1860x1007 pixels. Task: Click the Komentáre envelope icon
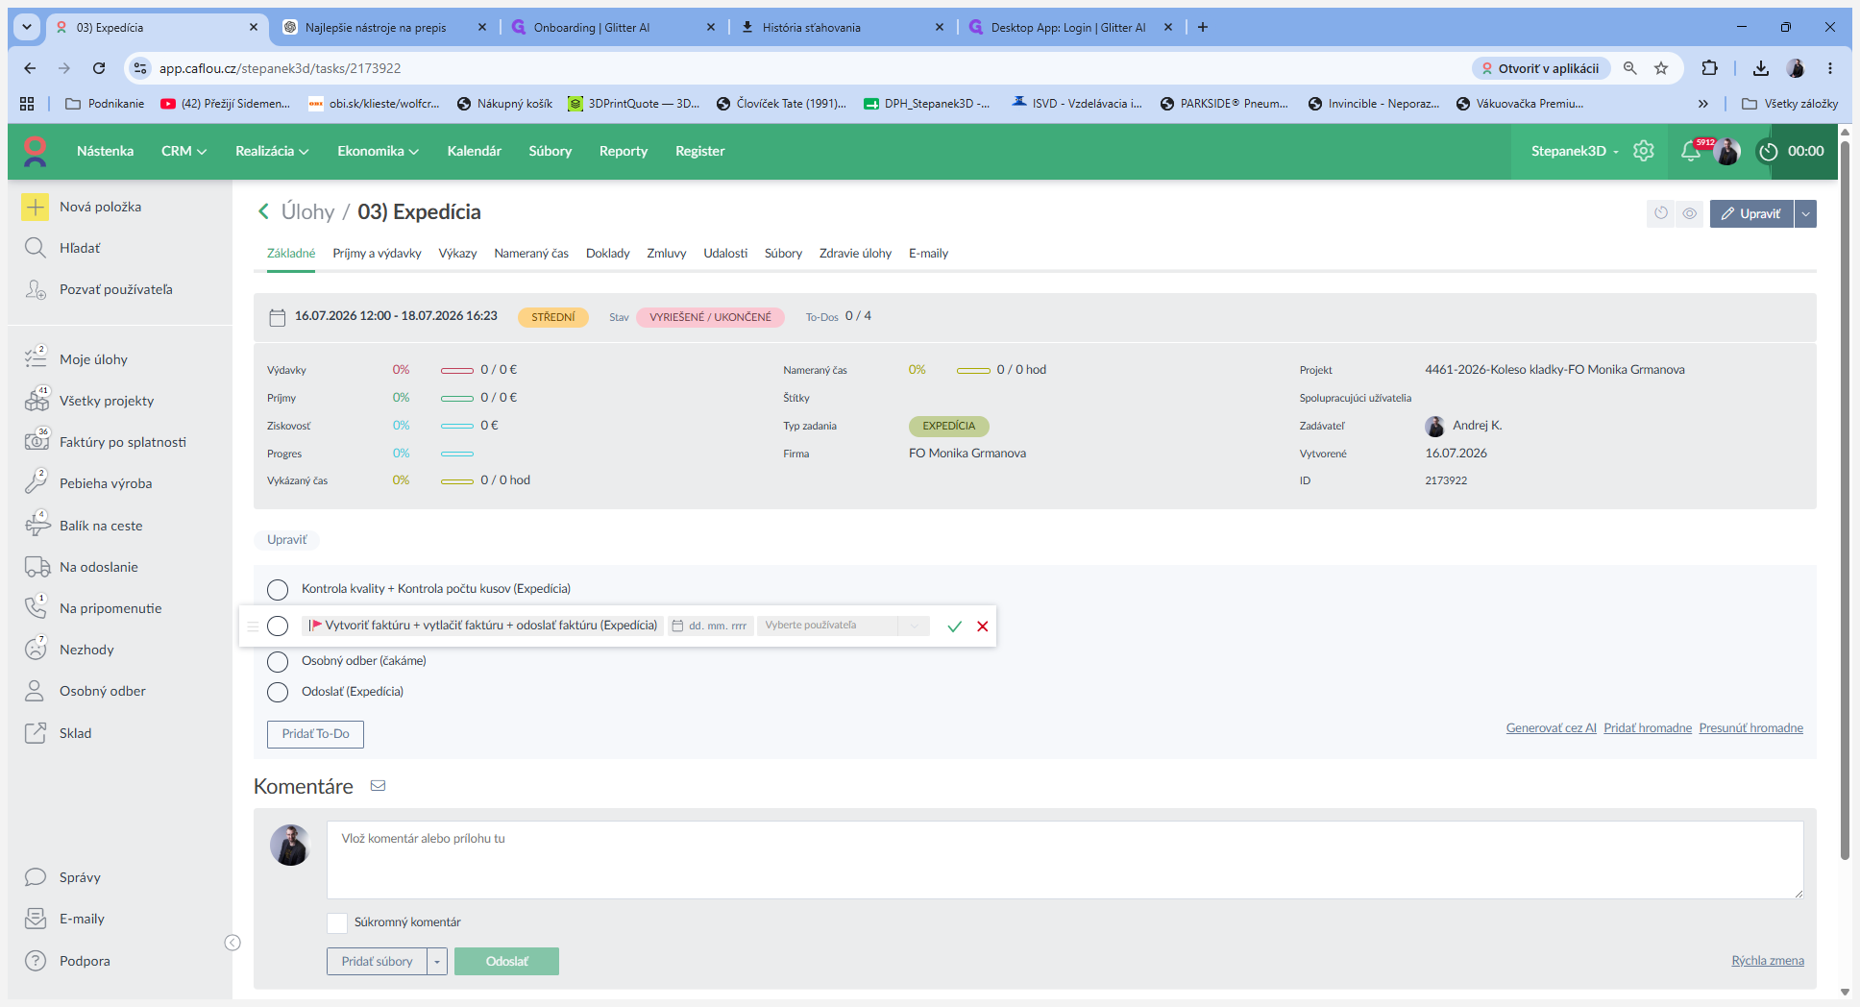[379, 786]
